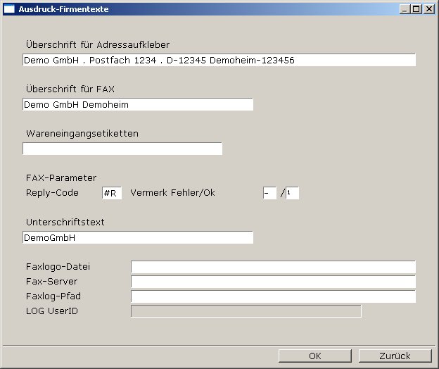439x369 pixels.
Task: Click the Reply-Code field containing #R
Action: (x=112, y=193)
